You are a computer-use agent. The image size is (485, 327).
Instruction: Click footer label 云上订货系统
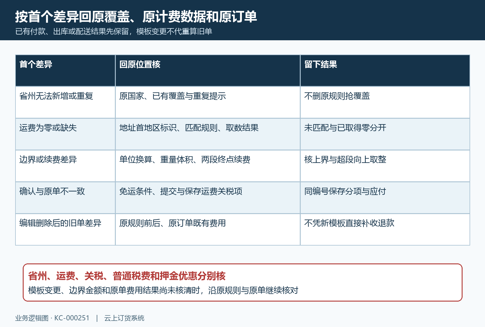click(x=124, y=318)
